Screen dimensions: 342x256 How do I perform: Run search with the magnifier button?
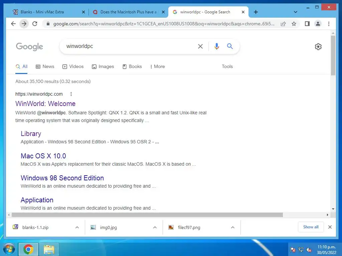(230, 46)
